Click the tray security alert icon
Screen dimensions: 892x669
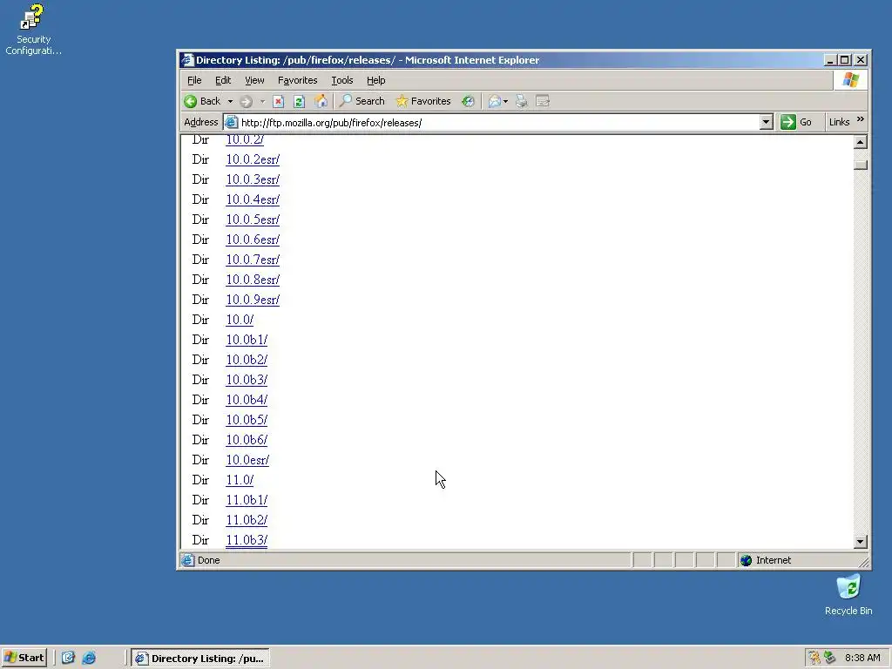[814, 659]
